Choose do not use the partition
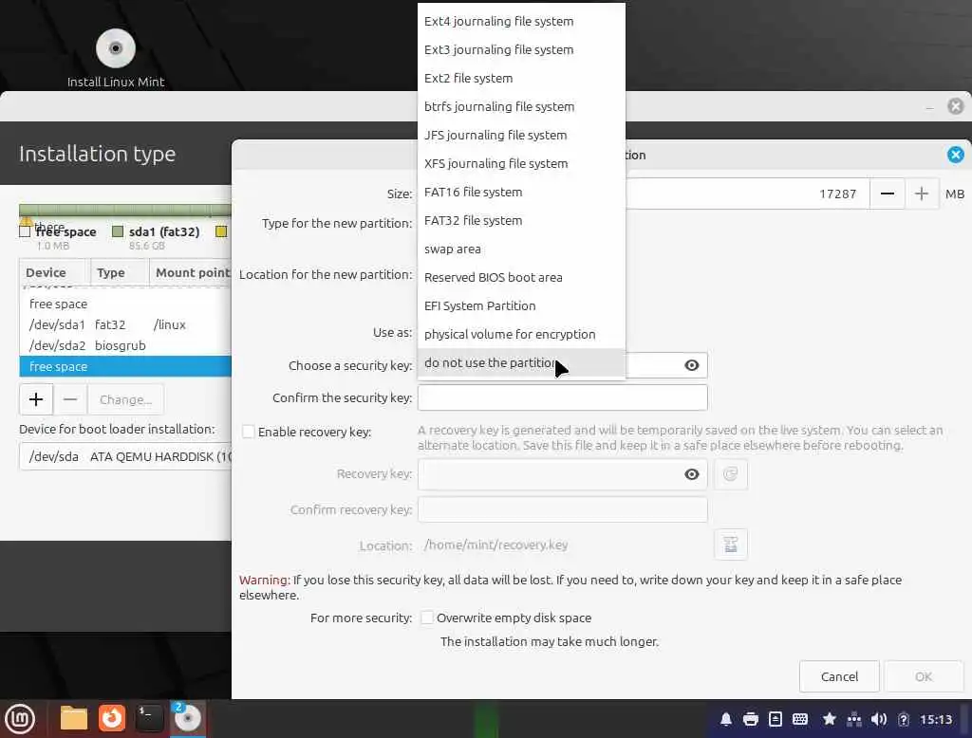 click(x=521, y=363)
